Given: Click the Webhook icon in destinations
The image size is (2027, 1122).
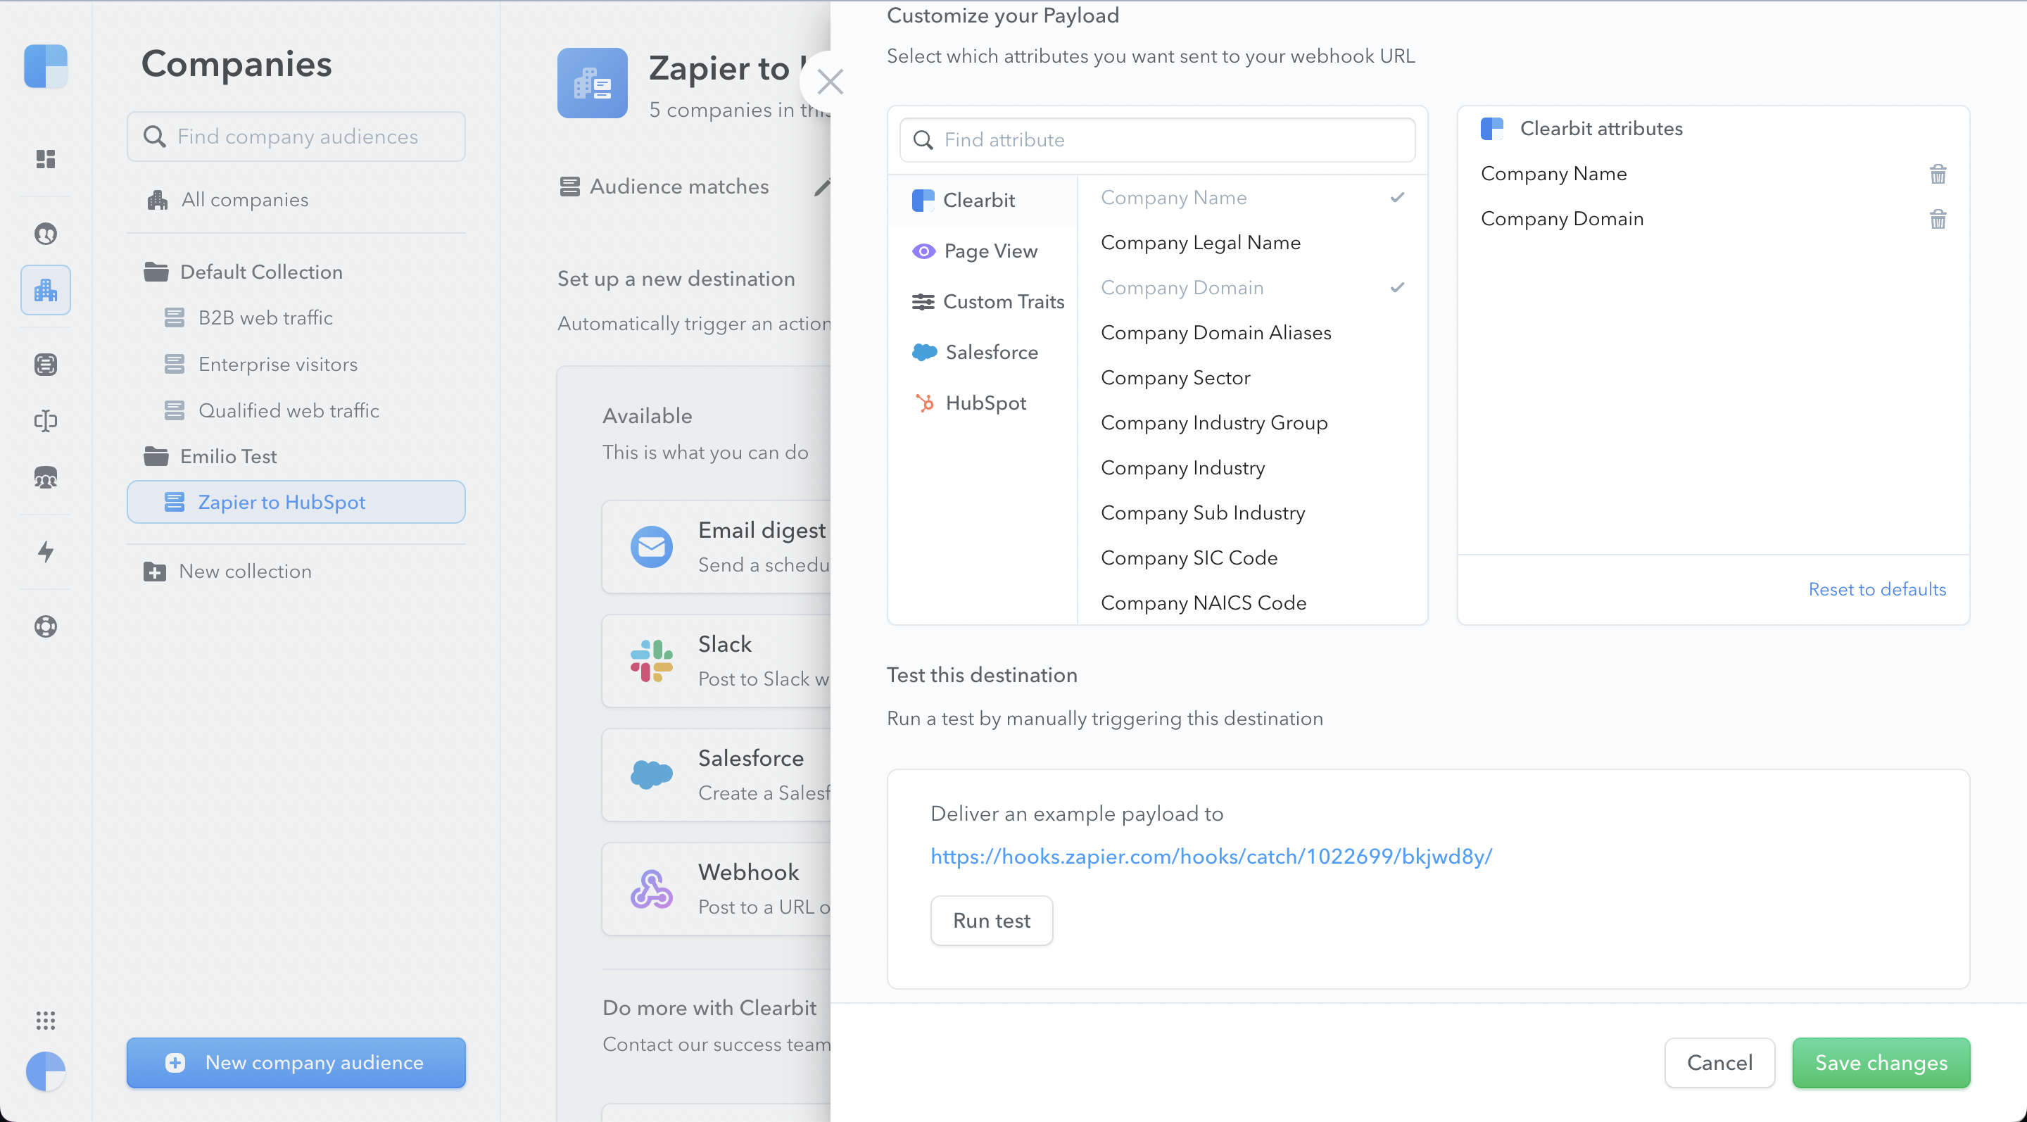Looking at the screenshot, I should coord(652,889).
